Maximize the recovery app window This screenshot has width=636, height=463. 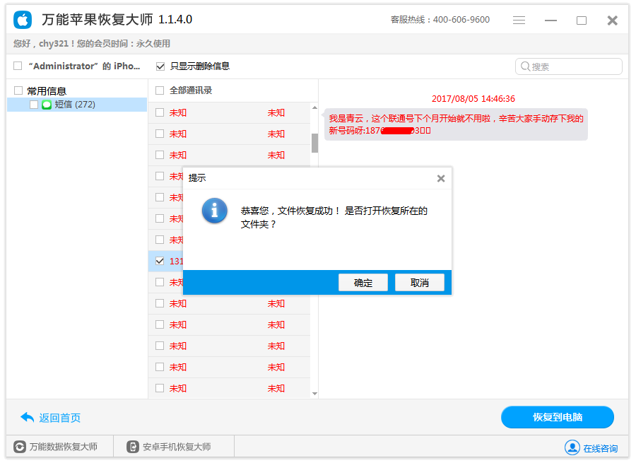pyautogui.click(x=582, y=20)
